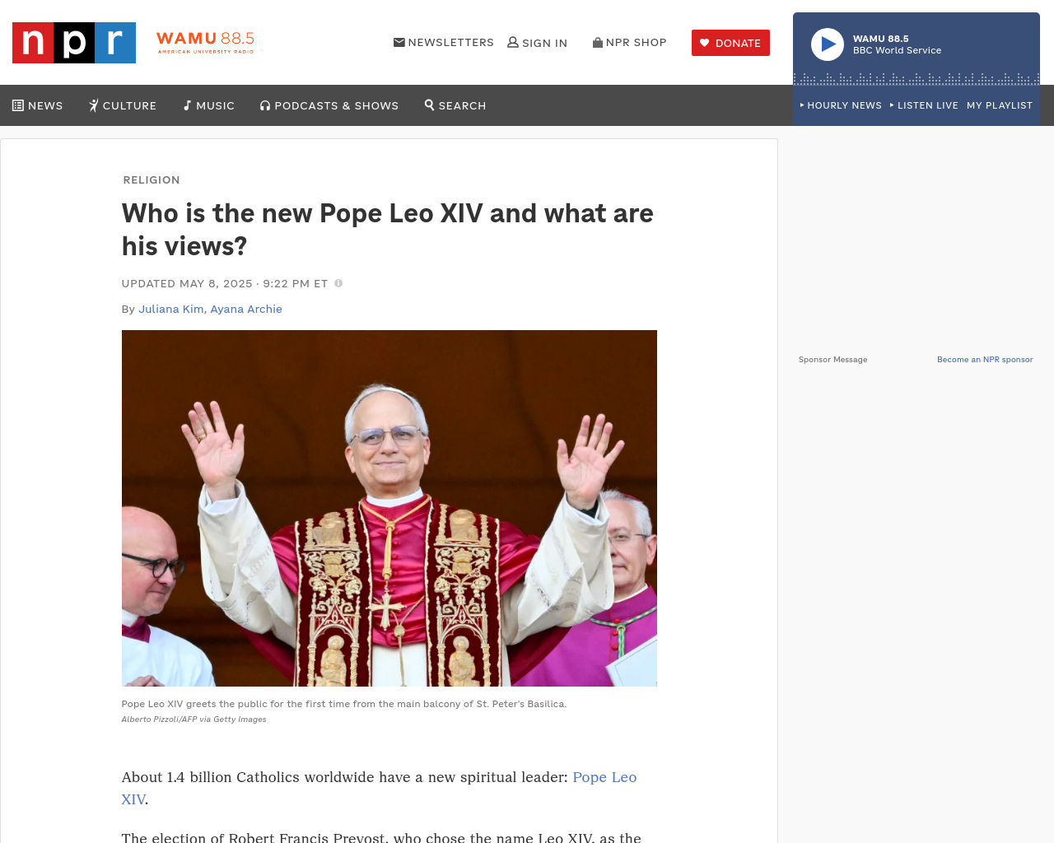Click the Newsletters envelope icon
The image size is (1054, 843).
click(x=399, y=42)
